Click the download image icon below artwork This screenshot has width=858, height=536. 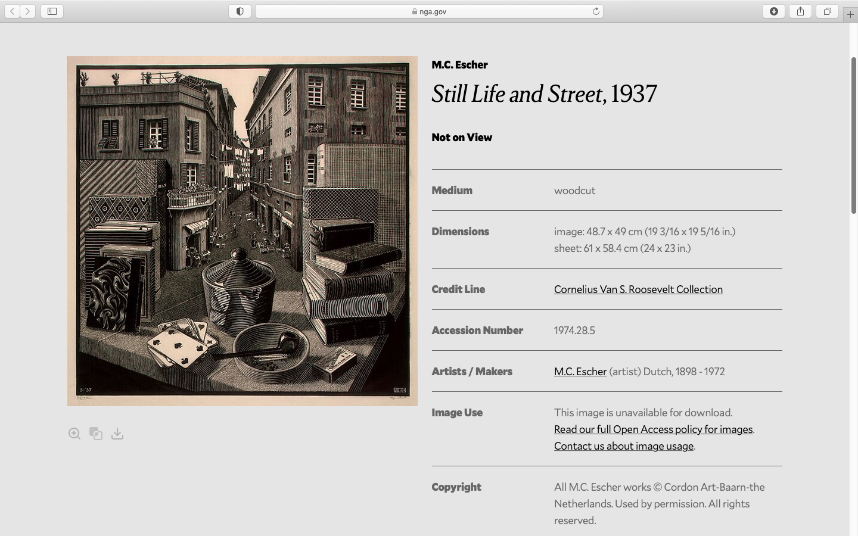click(x=117, y=434)
